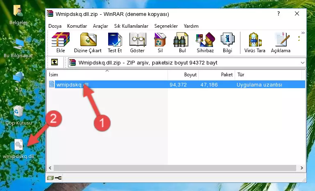Open the Araçlar menu
315x191 pixels.
[100, 26]
